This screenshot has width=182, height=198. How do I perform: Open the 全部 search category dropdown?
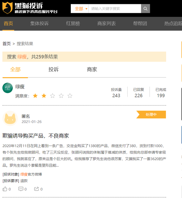81,9
